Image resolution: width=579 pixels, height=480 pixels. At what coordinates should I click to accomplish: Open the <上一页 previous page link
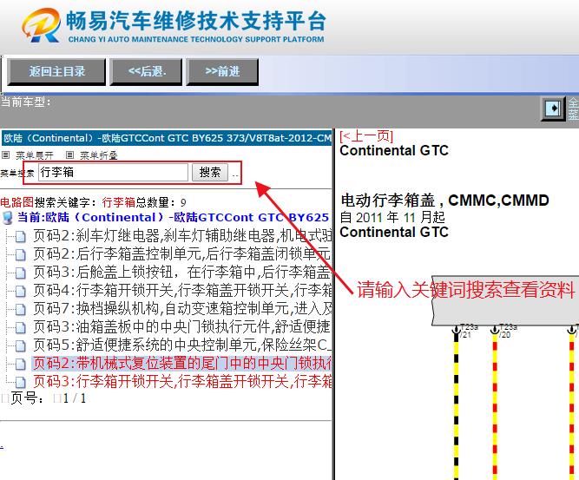pos(366,136)
